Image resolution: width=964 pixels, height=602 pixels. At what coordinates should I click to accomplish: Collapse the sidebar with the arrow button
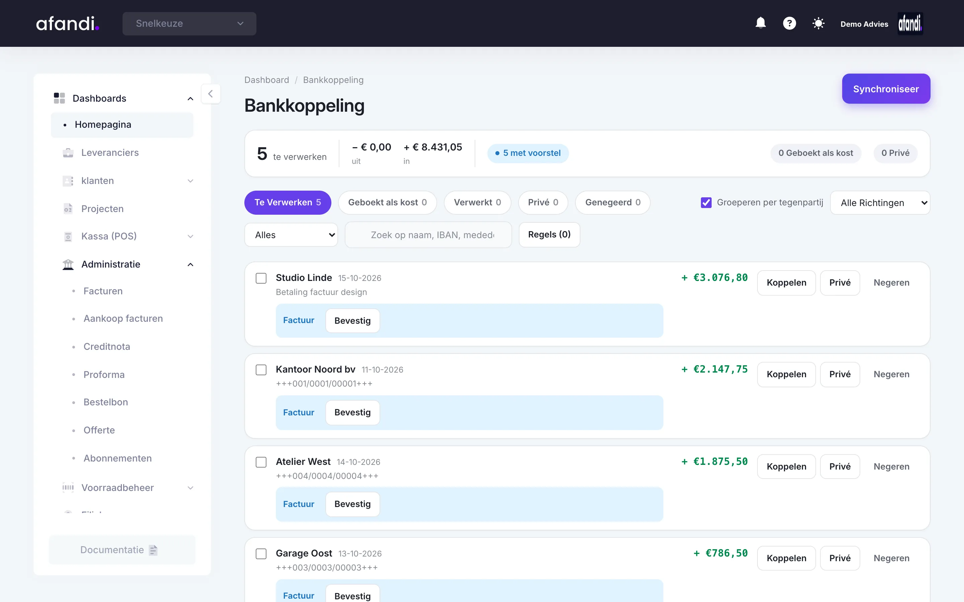(211, 94)
